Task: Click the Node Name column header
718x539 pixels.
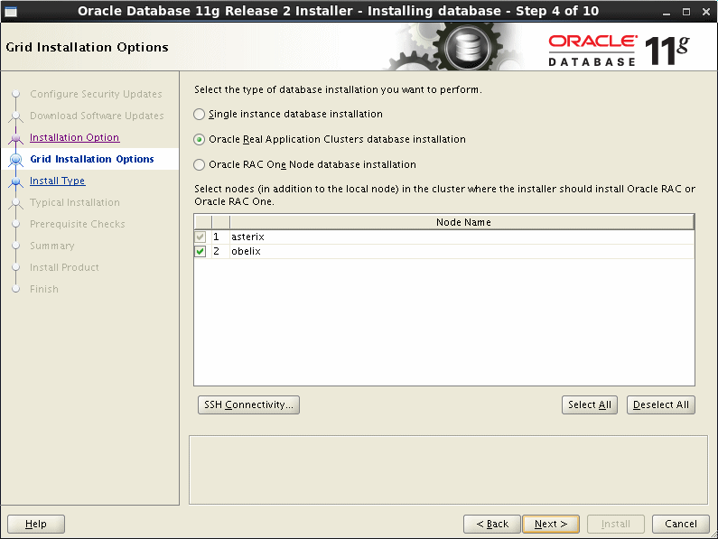Action: [463, 222]
